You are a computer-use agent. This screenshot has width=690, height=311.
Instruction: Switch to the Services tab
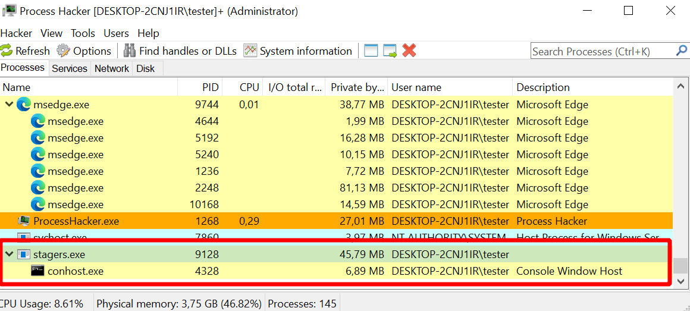pos(70,68)
